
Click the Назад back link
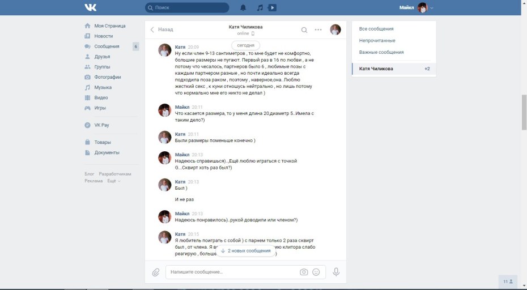tap(162, 29)
